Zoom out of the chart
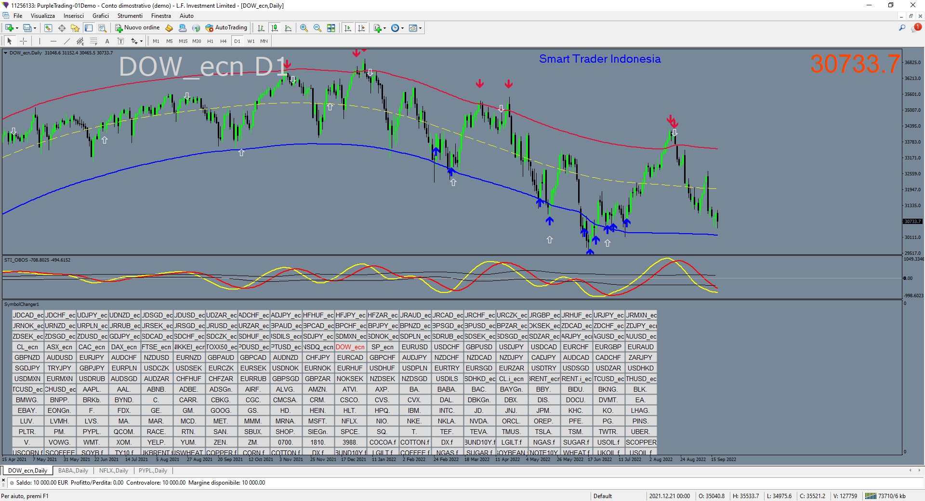925x501 pixels. click(317, 28)
